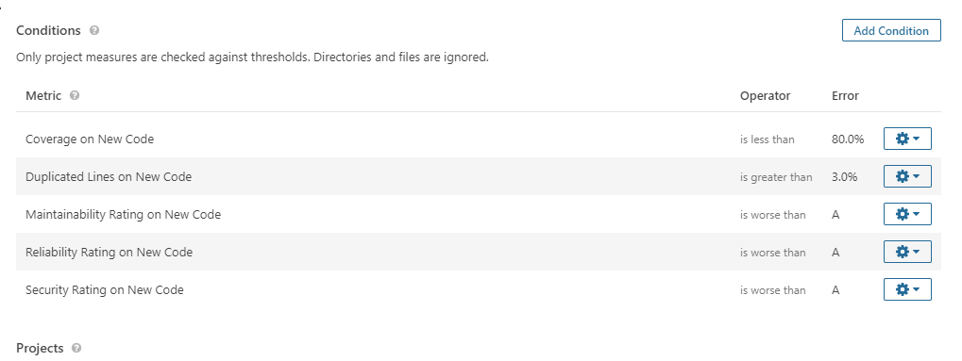
Task: Open help icon next to Metric column
Action: point(75,95)
